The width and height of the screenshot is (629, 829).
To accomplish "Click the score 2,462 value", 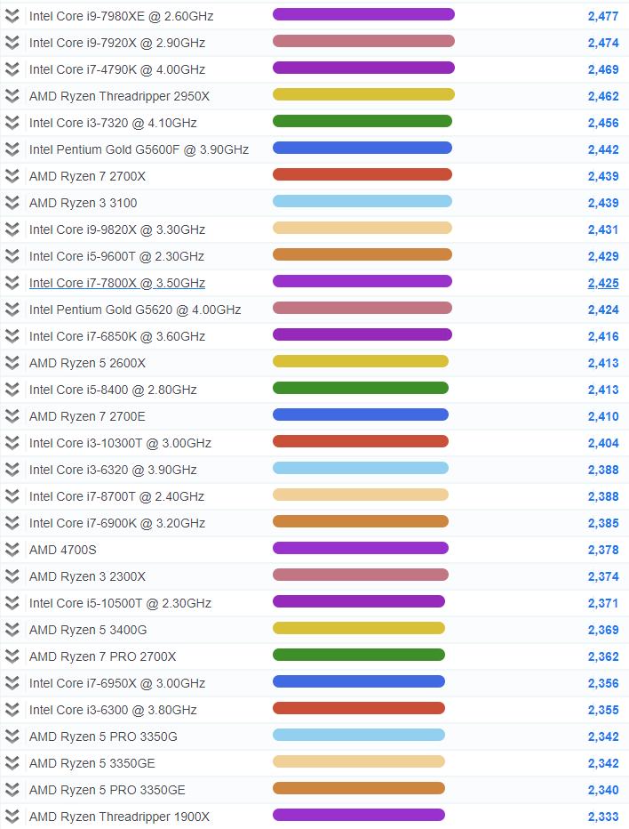I will [x=603, y=96].
